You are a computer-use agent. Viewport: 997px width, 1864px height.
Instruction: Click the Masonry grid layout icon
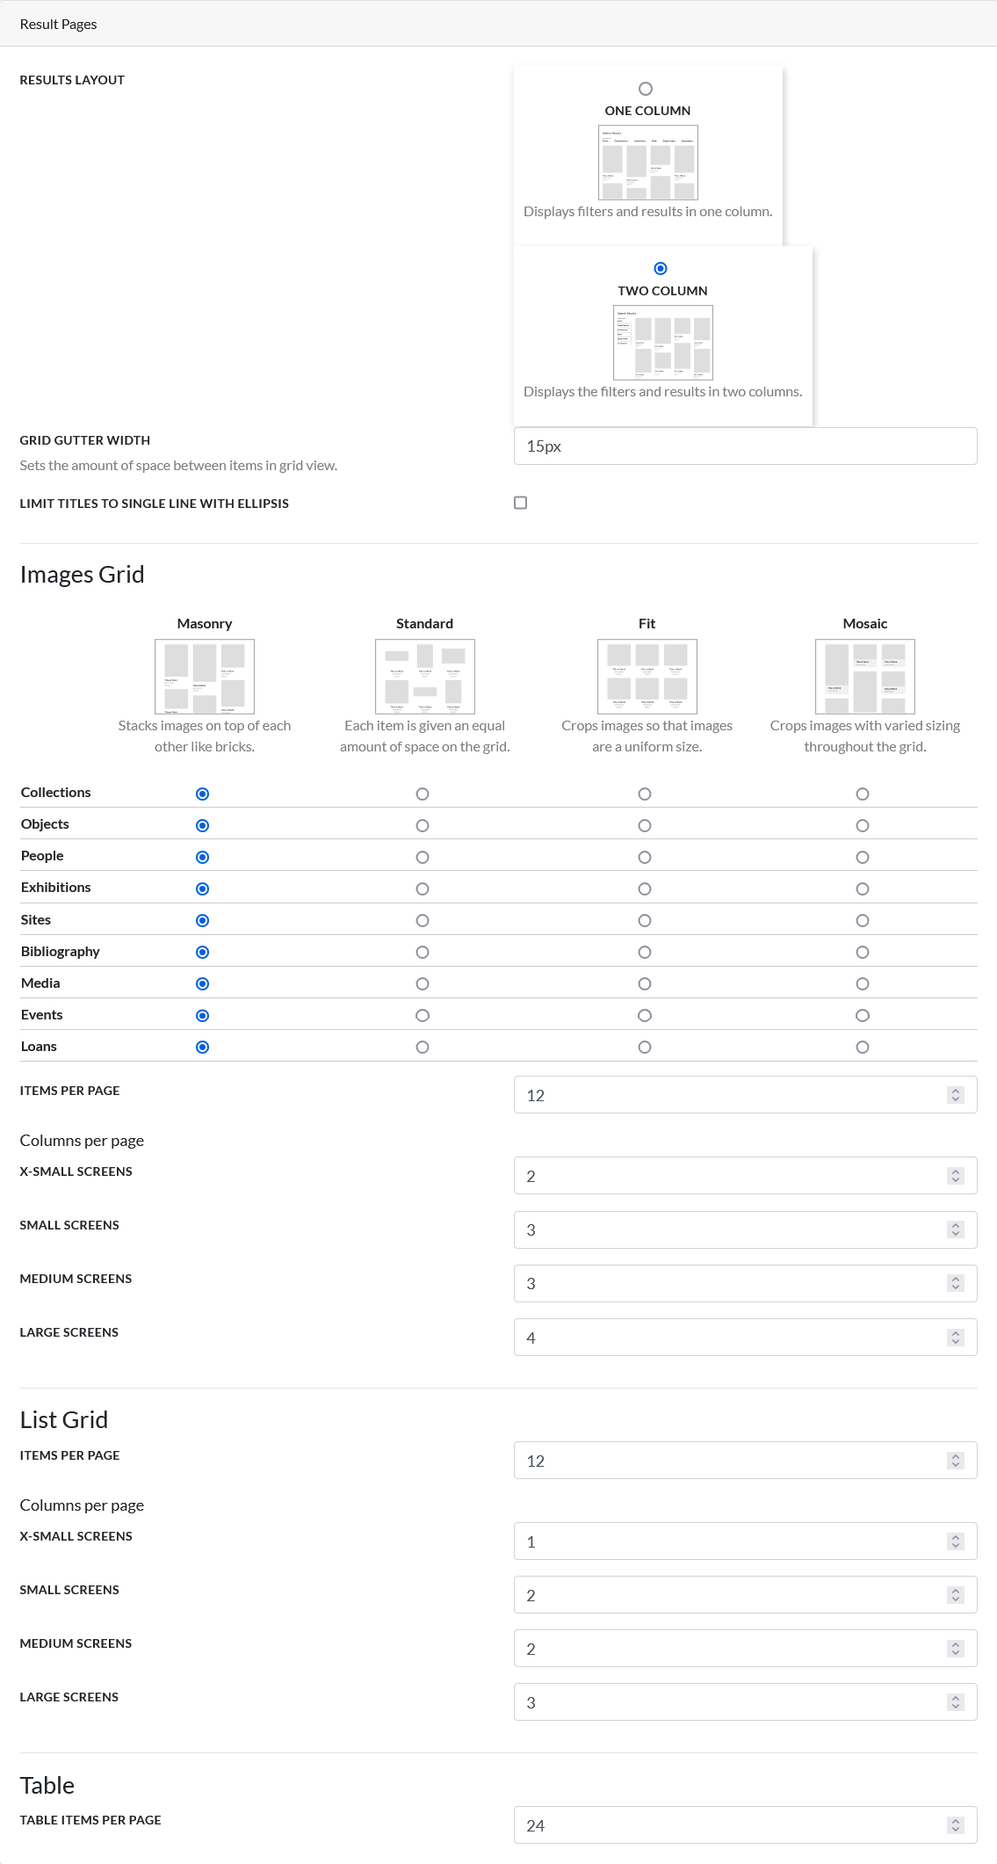(x=205, y=676)
